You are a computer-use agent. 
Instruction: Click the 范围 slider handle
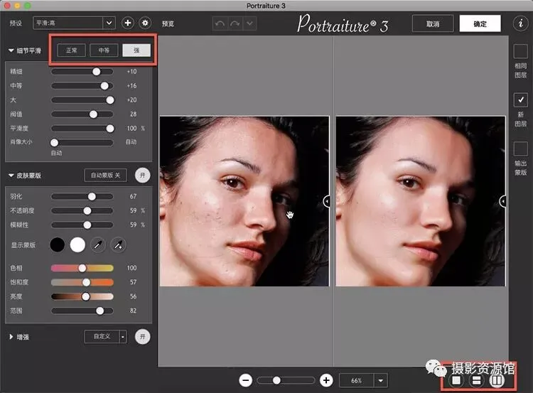pyautogui.click(x=99, y=311)
